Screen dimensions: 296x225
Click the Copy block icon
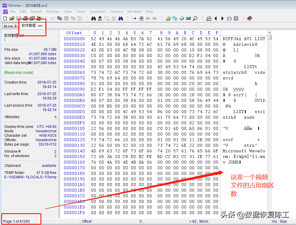[x=59, y=18]
